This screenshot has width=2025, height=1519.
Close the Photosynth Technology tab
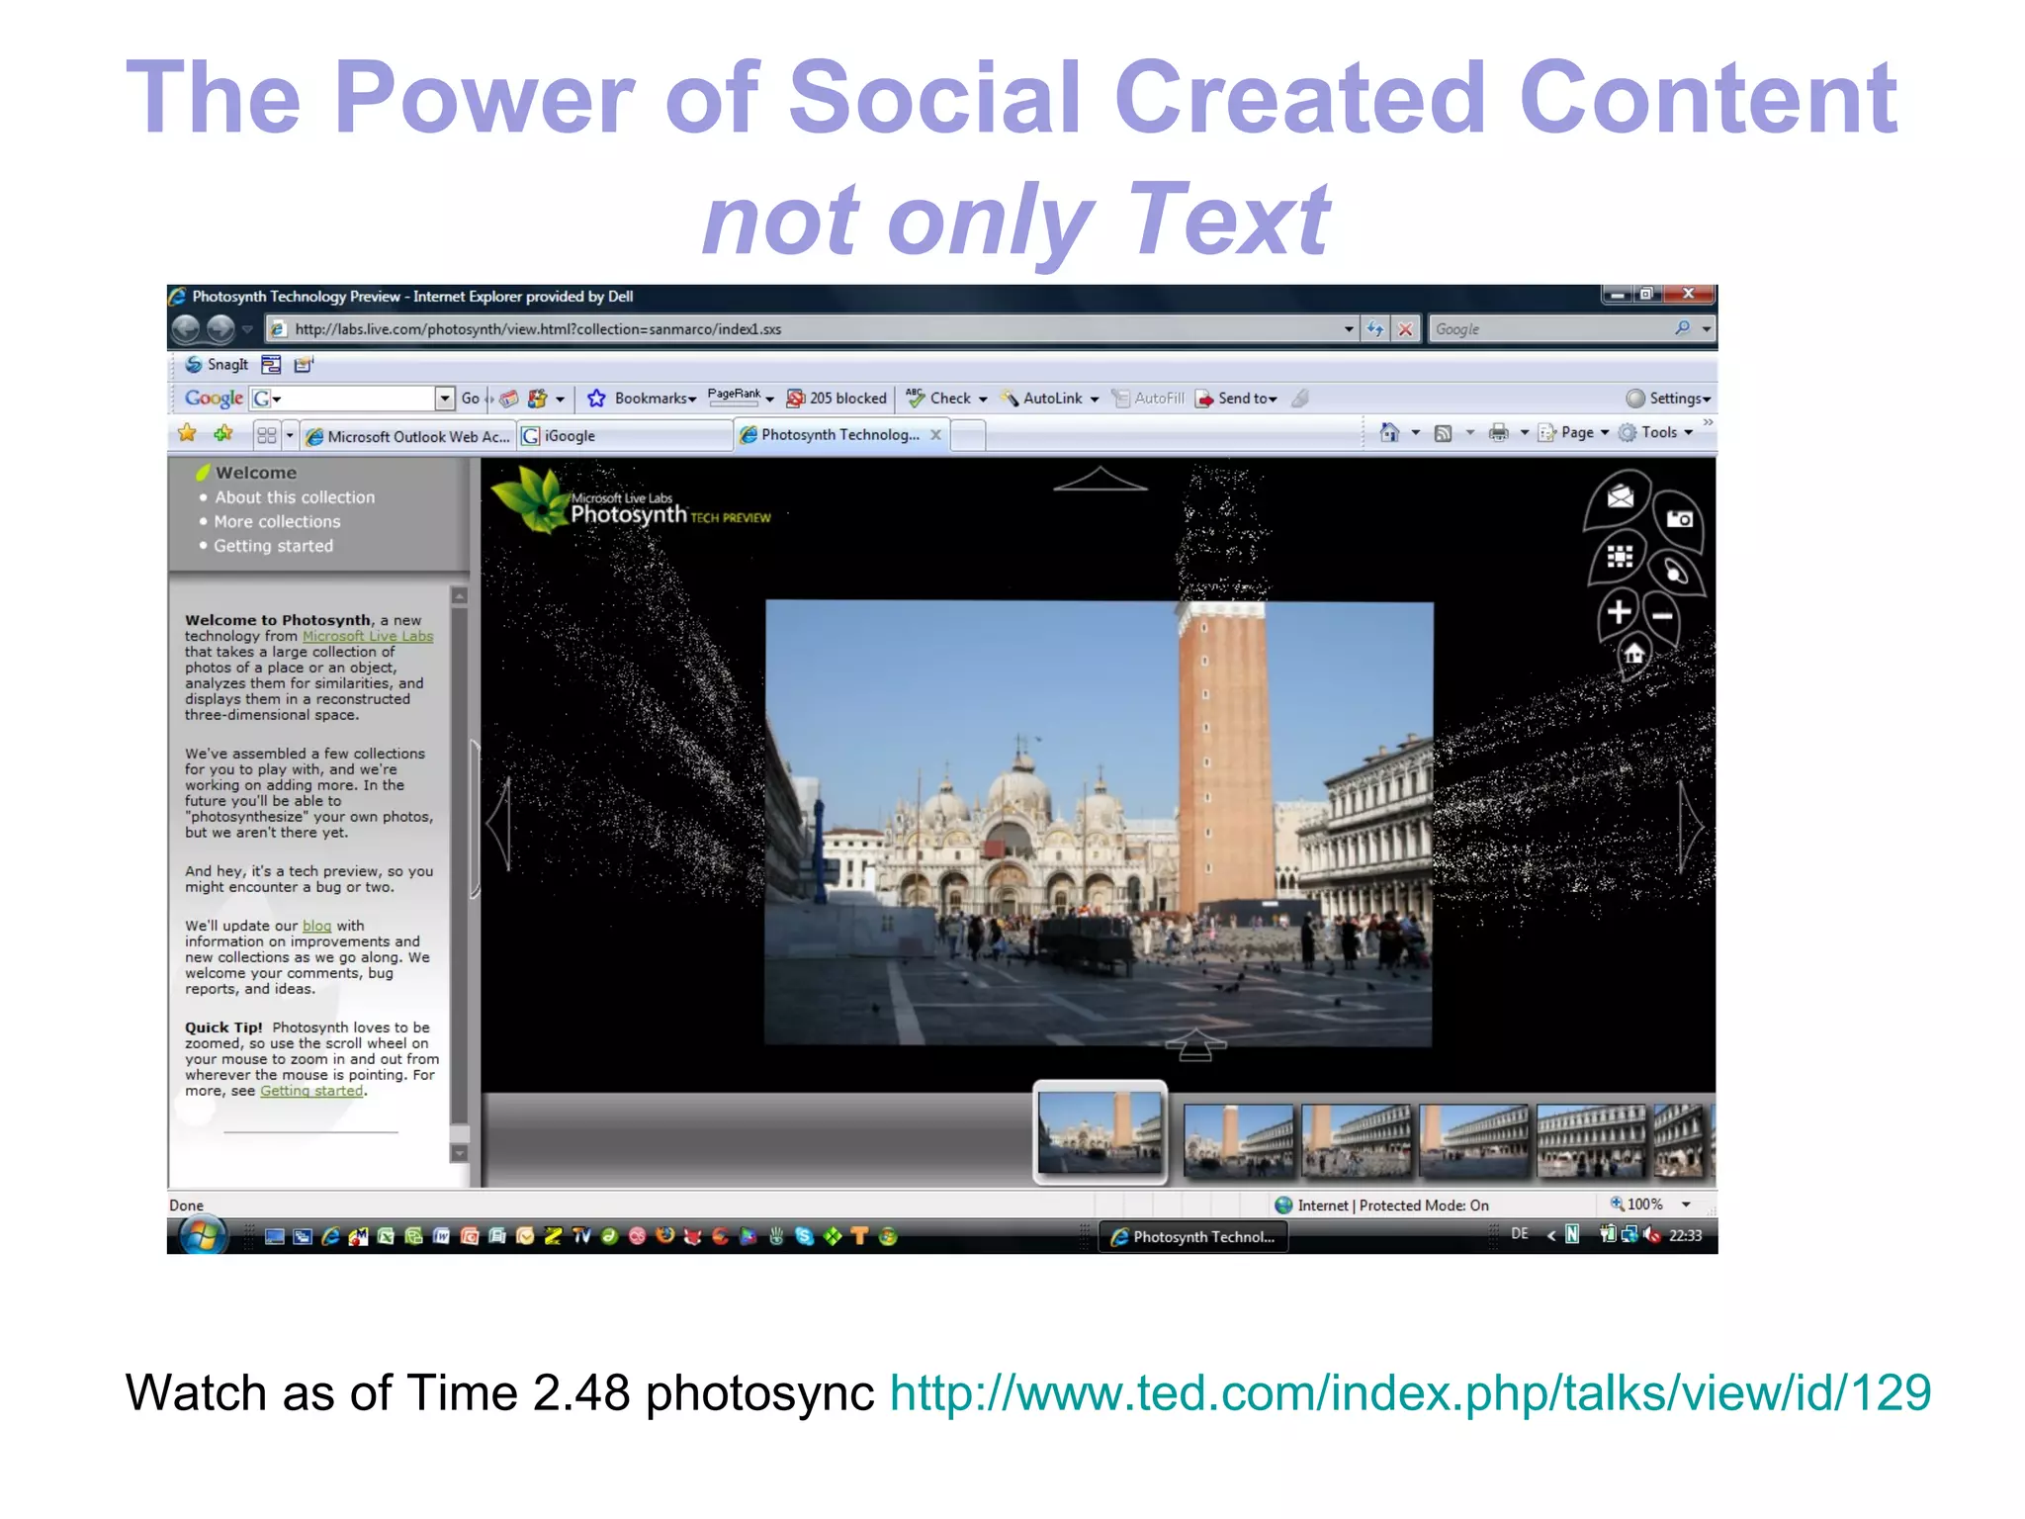(935, 435)
